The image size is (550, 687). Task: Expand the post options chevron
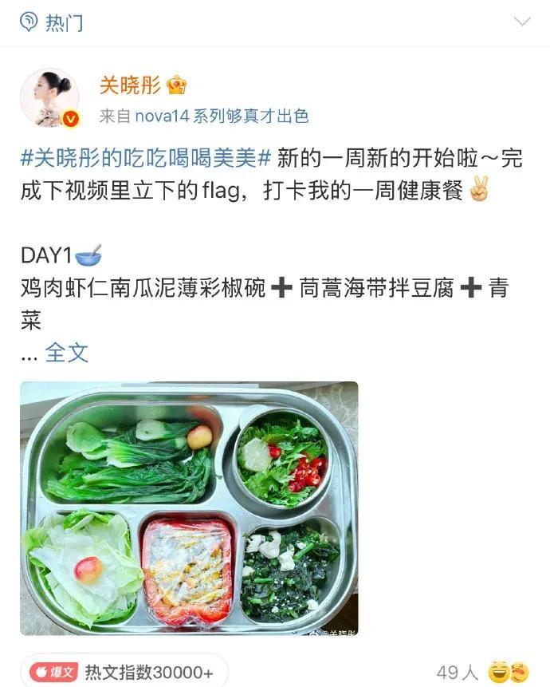[522, 21]
